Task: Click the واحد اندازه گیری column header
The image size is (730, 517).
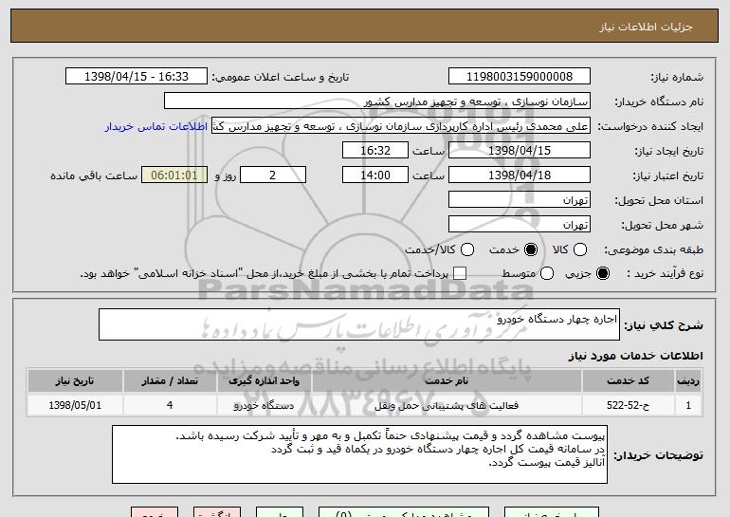Action: (264, 381)
